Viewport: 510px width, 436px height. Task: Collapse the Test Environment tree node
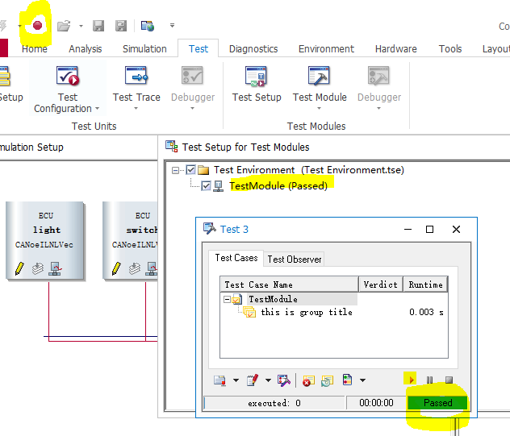tap(175, 170)
